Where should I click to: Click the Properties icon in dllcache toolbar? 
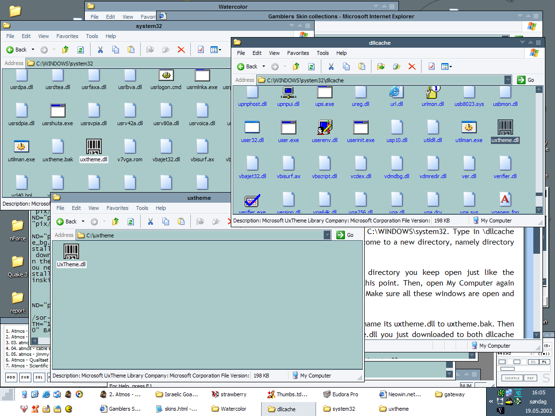[x=432, y=66]
